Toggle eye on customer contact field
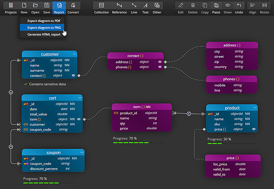 [73, 76]
